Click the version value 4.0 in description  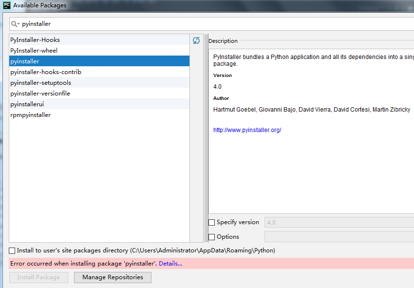click(x=217, y=87)
